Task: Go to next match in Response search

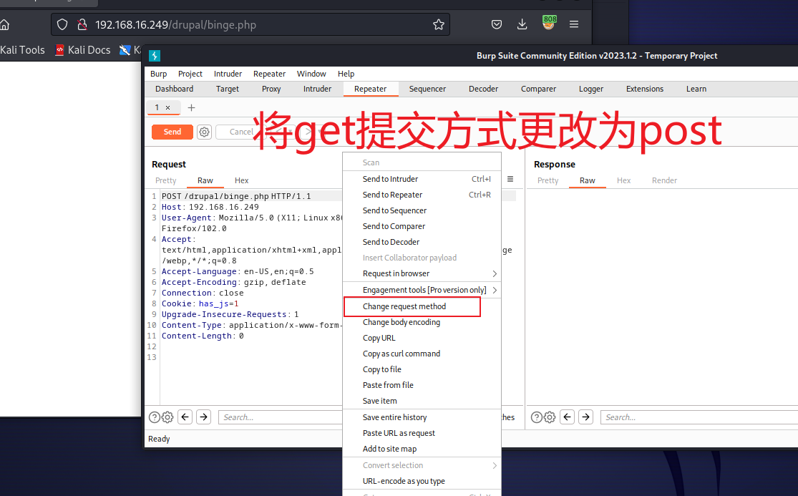Action: [585, 417]
